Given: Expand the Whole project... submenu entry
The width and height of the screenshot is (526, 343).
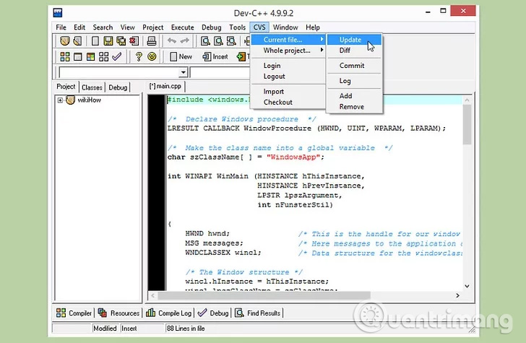Looking at the screenshot, I should [288, 51].
